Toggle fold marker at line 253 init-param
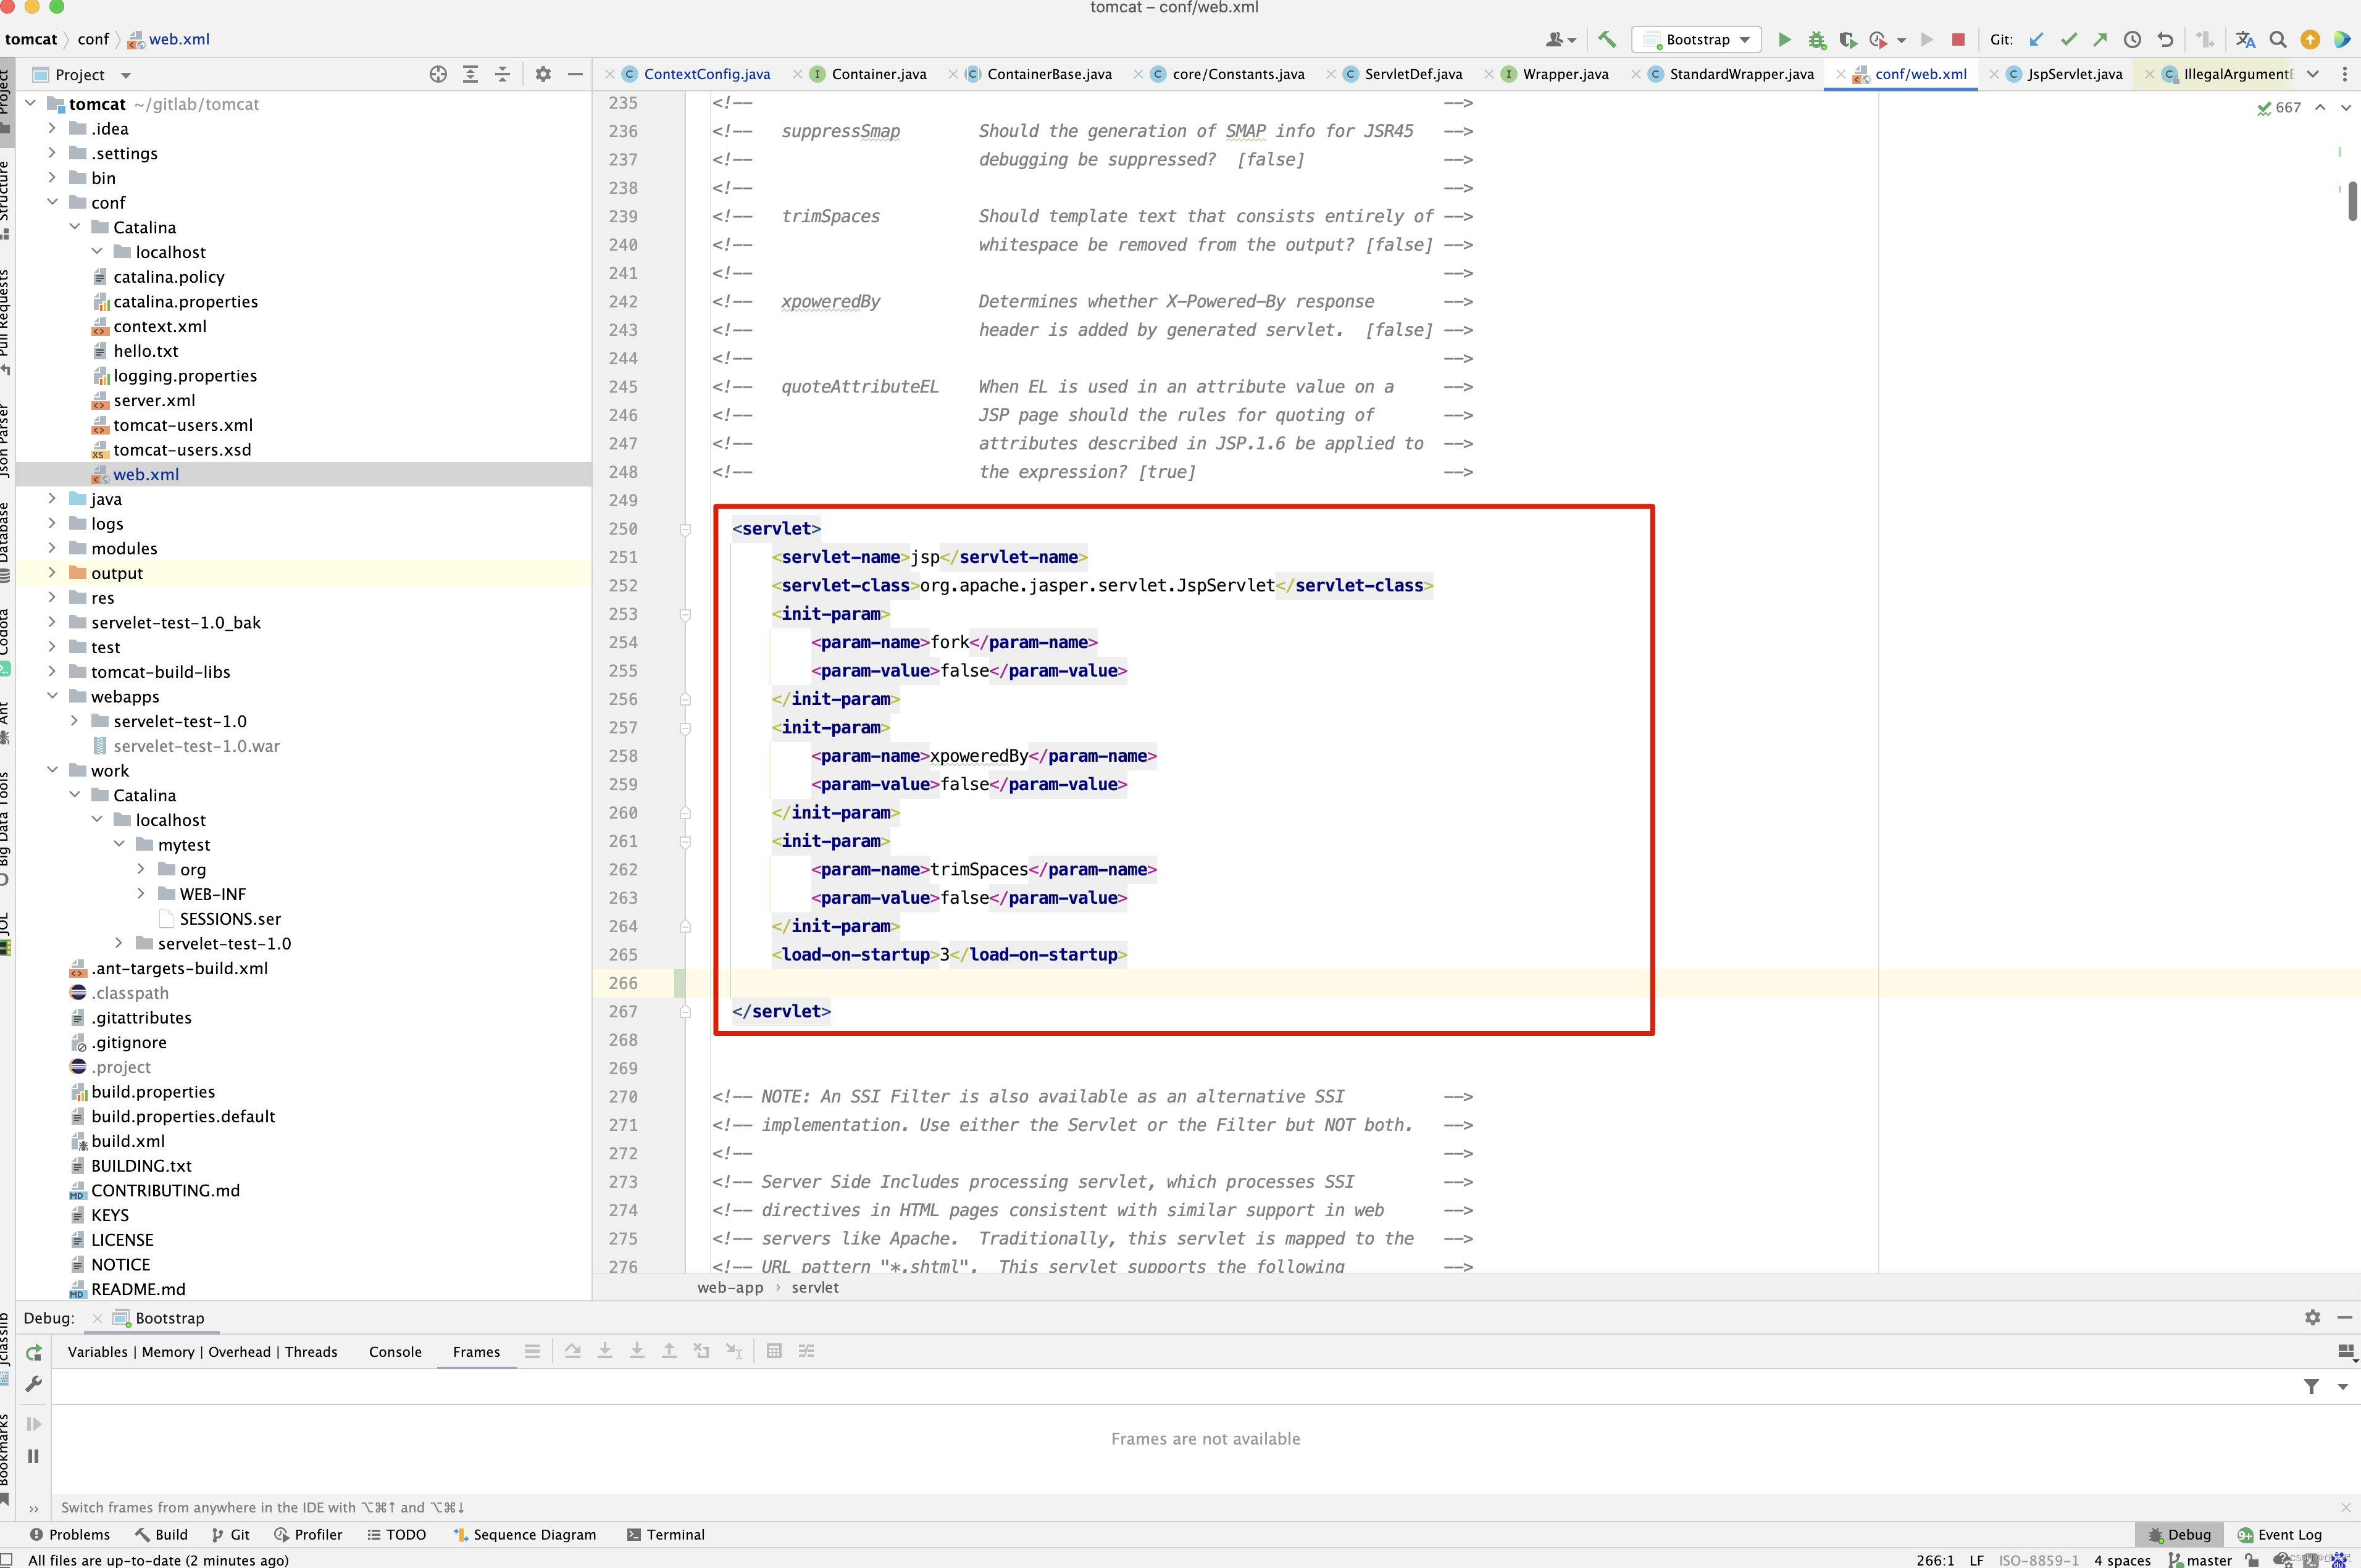 pyautogui.click(x=685, y=614)
